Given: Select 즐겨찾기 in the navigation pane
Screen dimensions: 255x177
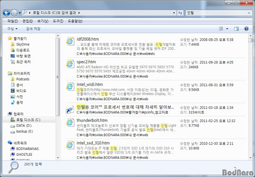Looking at the screenshot, I should (17, 38).
